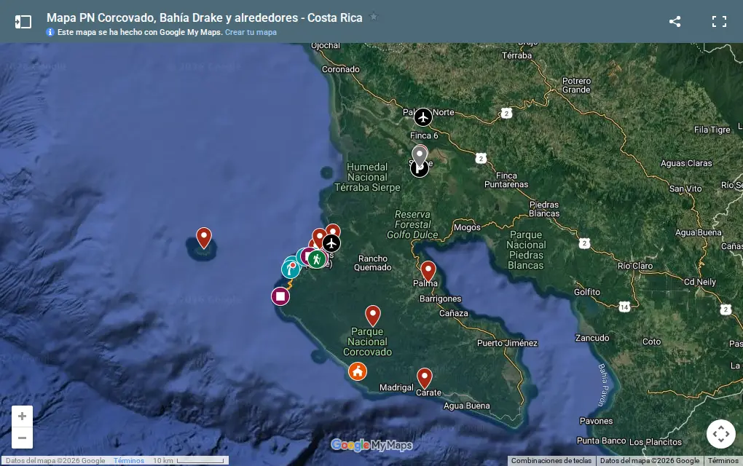
Task: Select the red pin at Carate
Action: 425,378
